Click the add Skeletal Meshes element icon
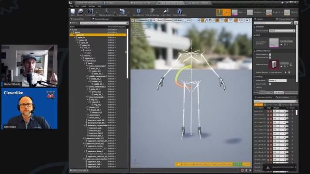310x174 pixels. [x=285, y=72]
